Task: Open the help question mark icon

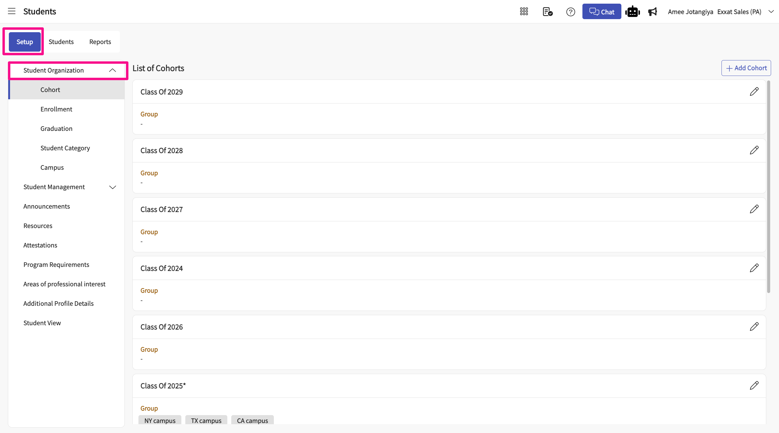Action: click(x=571, y=12)
